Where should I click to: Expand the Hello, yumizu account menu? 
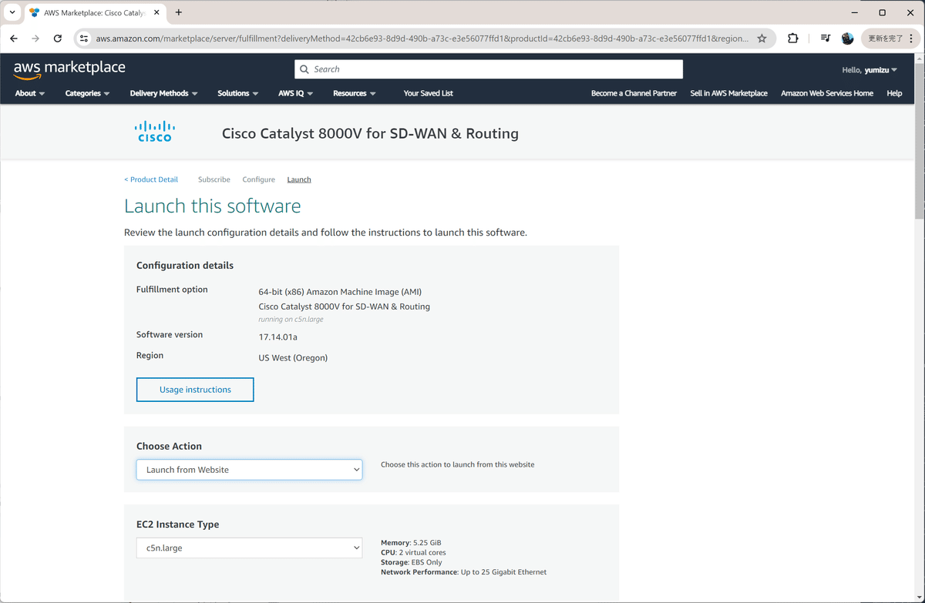coord(869,69)
